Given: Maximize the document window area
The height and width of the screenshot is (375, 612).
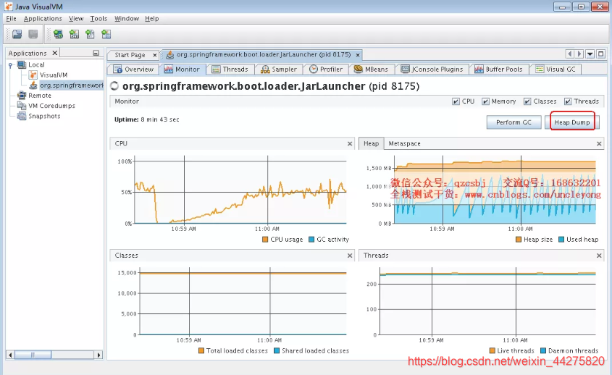Looking at the screenshot, I should pos(601,54).
